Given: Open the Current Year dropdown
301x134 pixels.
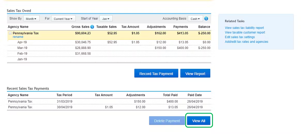Looking at the screenshot, I should pos(63,19).
